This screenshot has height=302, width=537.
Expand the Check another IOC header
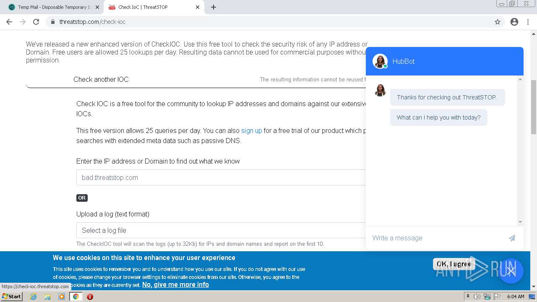click(101, 79)
